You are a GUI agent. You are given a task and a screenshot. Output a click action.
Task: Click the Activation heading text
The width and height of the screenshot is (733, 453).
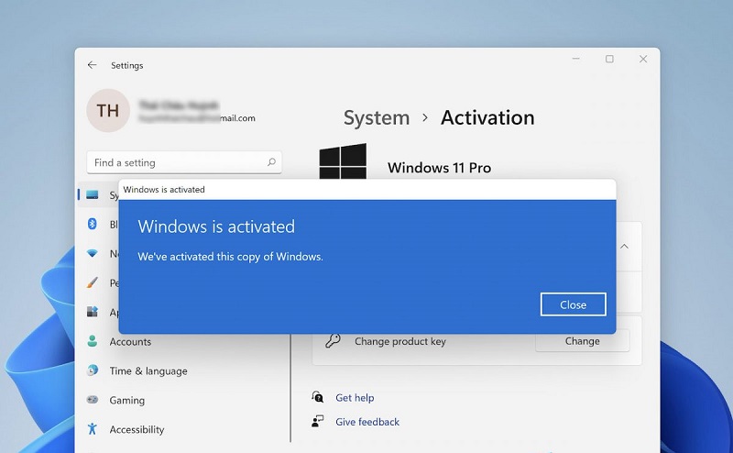pyautogui.click(x=487, y=117)
